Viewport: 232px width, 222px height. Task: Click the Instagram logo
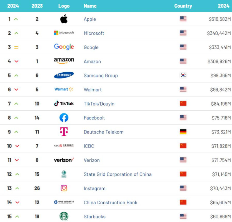click(x=64, y=188)
